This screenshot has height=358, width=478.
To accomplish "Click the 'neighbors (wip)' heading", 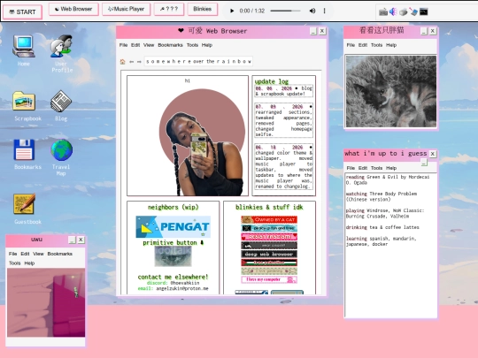I will coord(173,208).
